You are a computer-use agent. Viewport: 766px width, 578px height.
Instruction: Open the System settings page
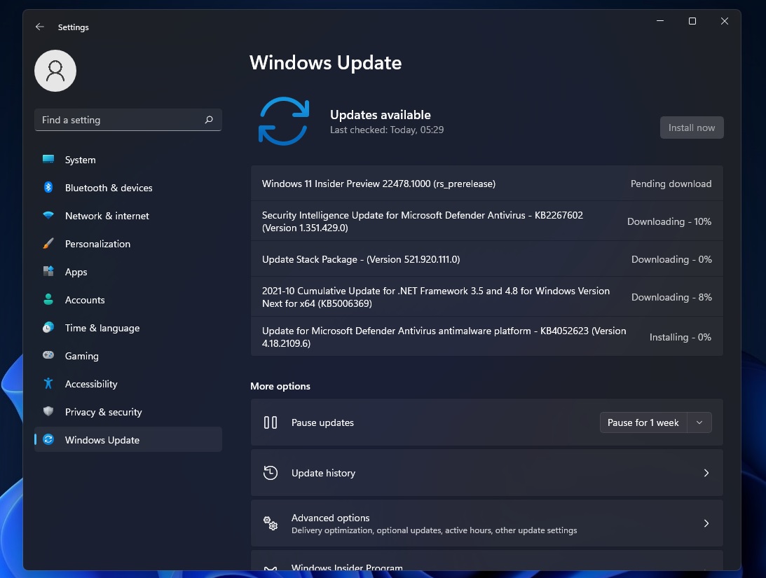[128, 160]
